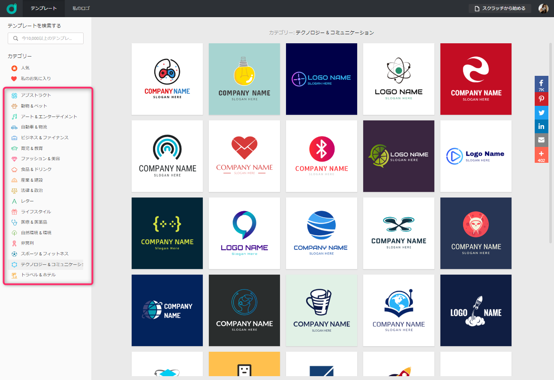Screen dimensions: 554x380
Task: Select スポーツ & フィットネス soccer ball icon
Action: click(x=14, y=254)
